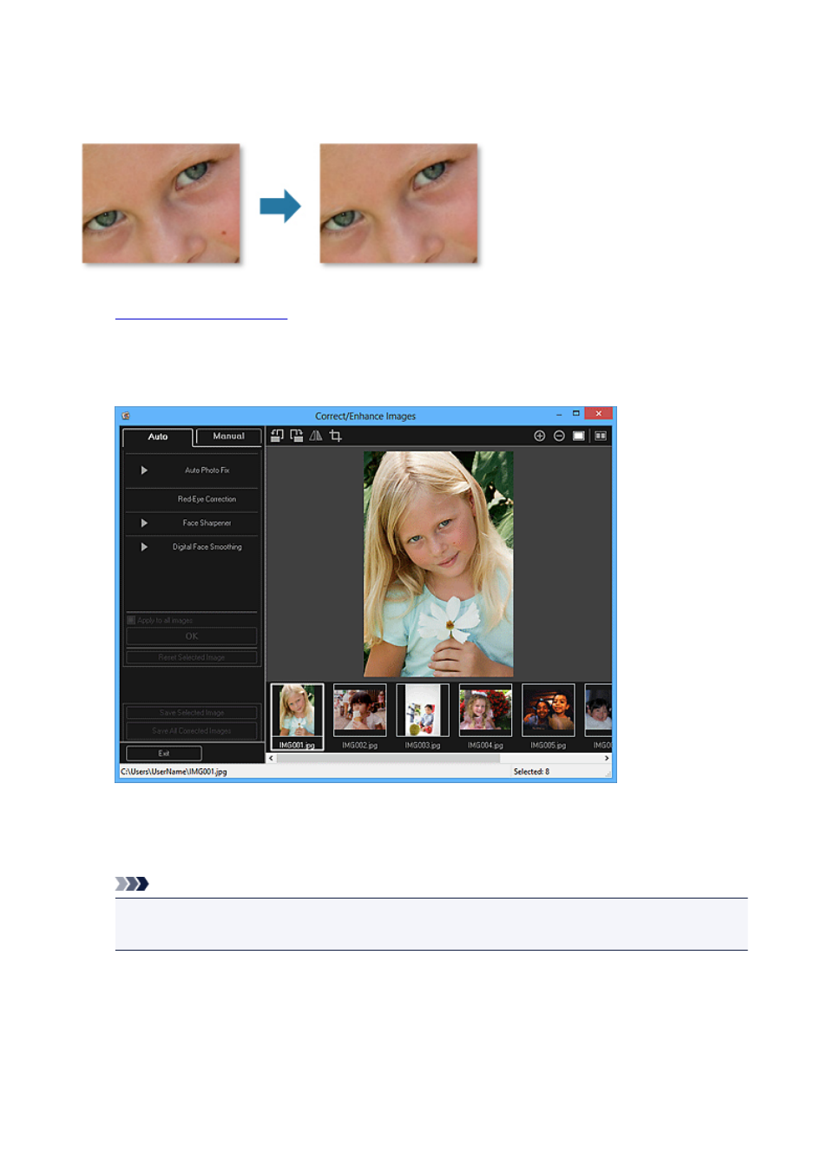This screenshot has height=1172, width=828.
Task: Minimize the Correct/Enhance Images window
Action: click(x=559, y=415)
